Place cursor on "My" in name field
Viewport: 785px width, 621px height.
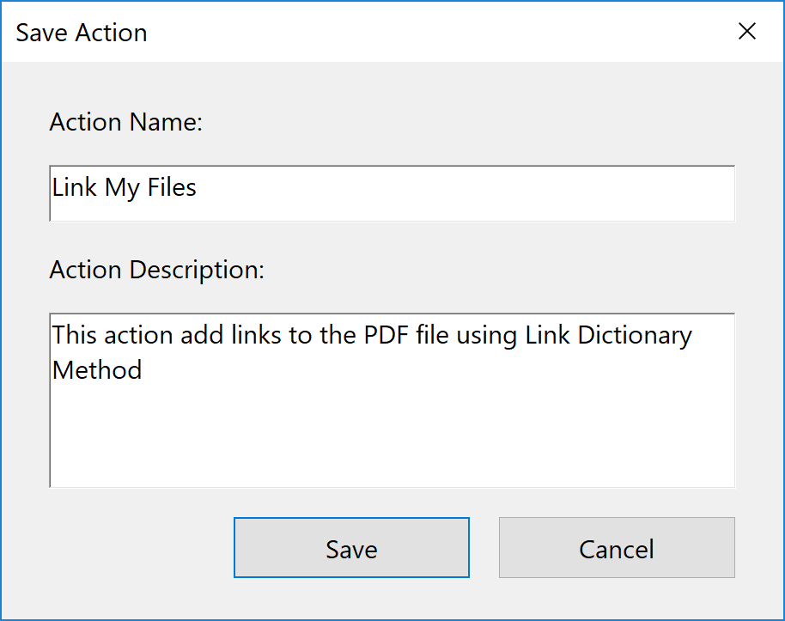point(122,187)
